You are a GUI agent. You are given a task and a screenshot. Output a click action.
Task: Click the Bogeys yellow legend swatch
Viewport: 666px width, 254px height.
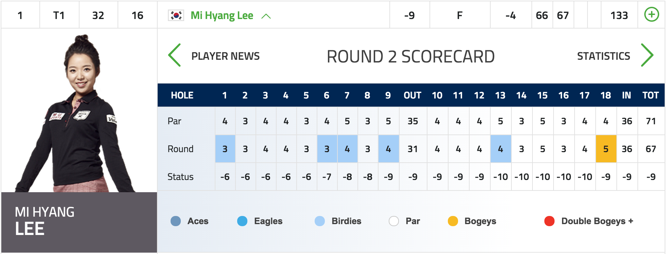[x=453, y=221]
